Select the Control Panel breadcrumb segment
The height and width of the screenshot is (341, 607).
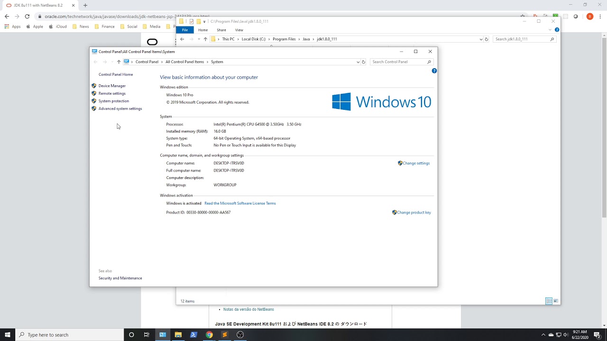147,62
